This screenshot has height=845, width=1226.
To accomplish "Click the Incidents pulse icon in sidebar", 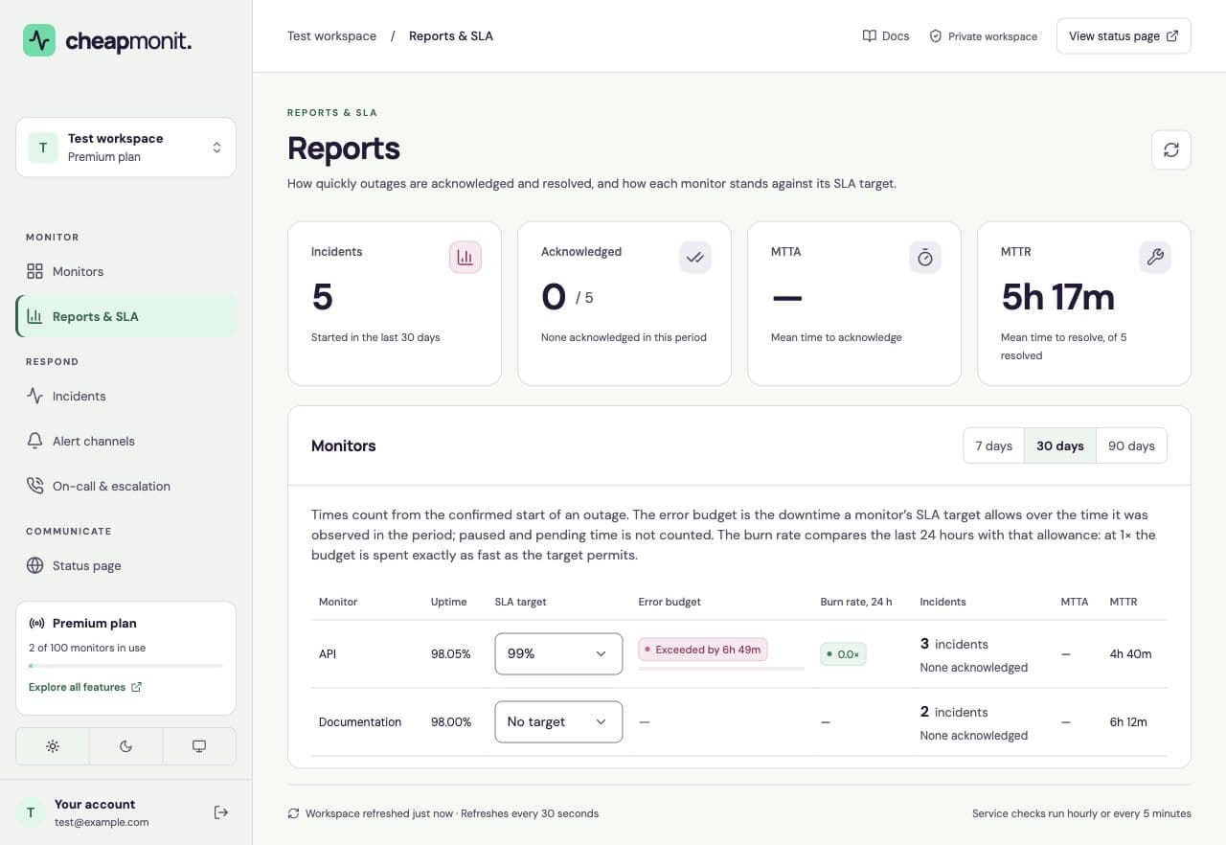I will (35, 396).
